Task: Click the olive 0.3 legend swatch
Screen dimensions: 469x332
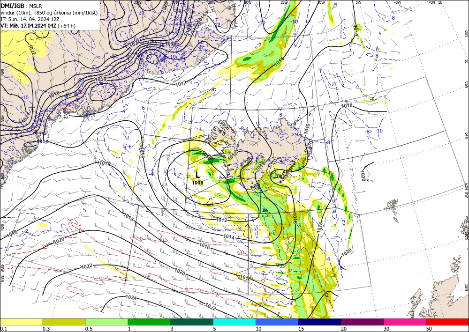Action: tap(64, 322)
